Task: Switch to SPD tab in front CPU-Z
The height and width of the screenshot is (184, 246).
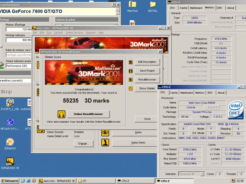Action: point(210,93)
